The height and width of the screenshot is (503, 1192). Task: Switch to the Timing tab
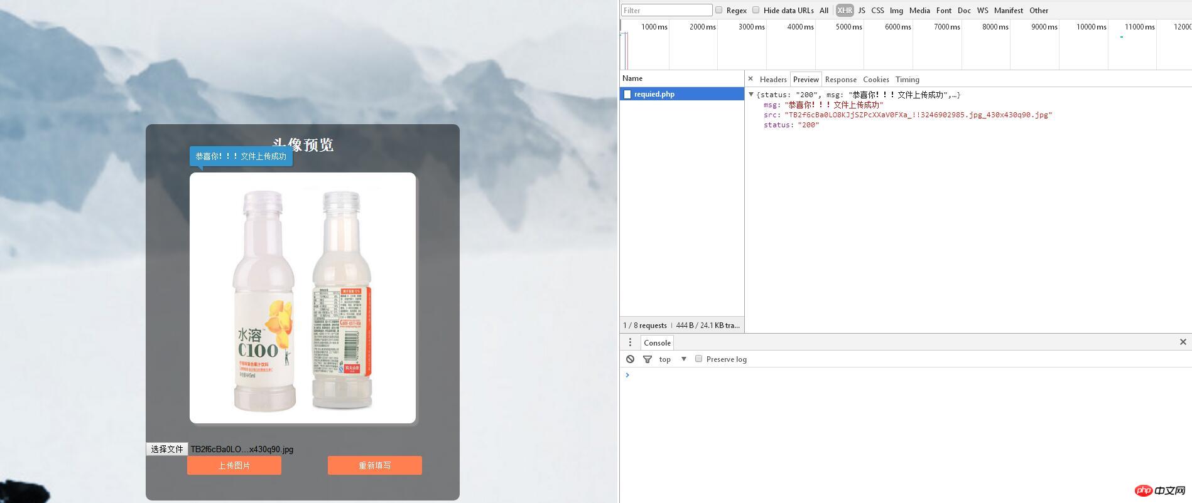(908, 80)
